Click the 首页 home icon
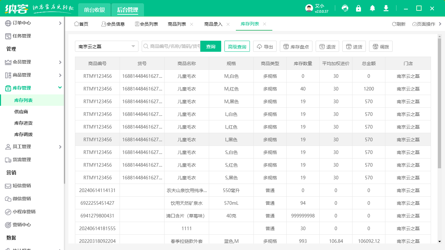 tap(77, 24)
